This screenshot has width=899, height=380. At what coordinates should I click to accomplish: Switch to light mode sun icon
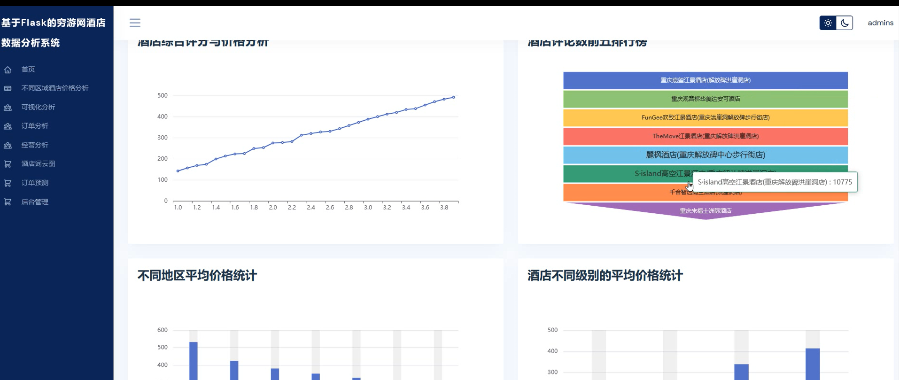(x=828, y=23)
